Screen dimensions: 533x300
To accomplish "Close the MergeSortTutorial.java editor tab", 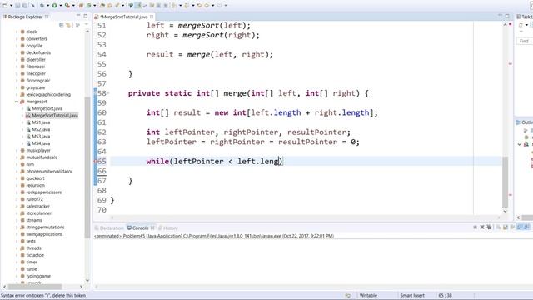I will coord(152,17).
